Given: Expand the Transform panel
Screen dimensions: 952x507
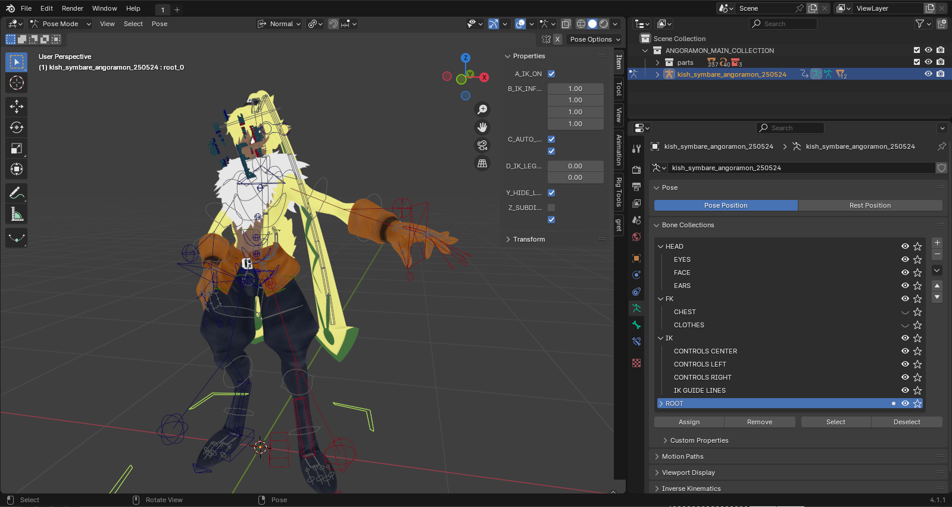Looking at the screenshot, I should [x=529, y=239].
